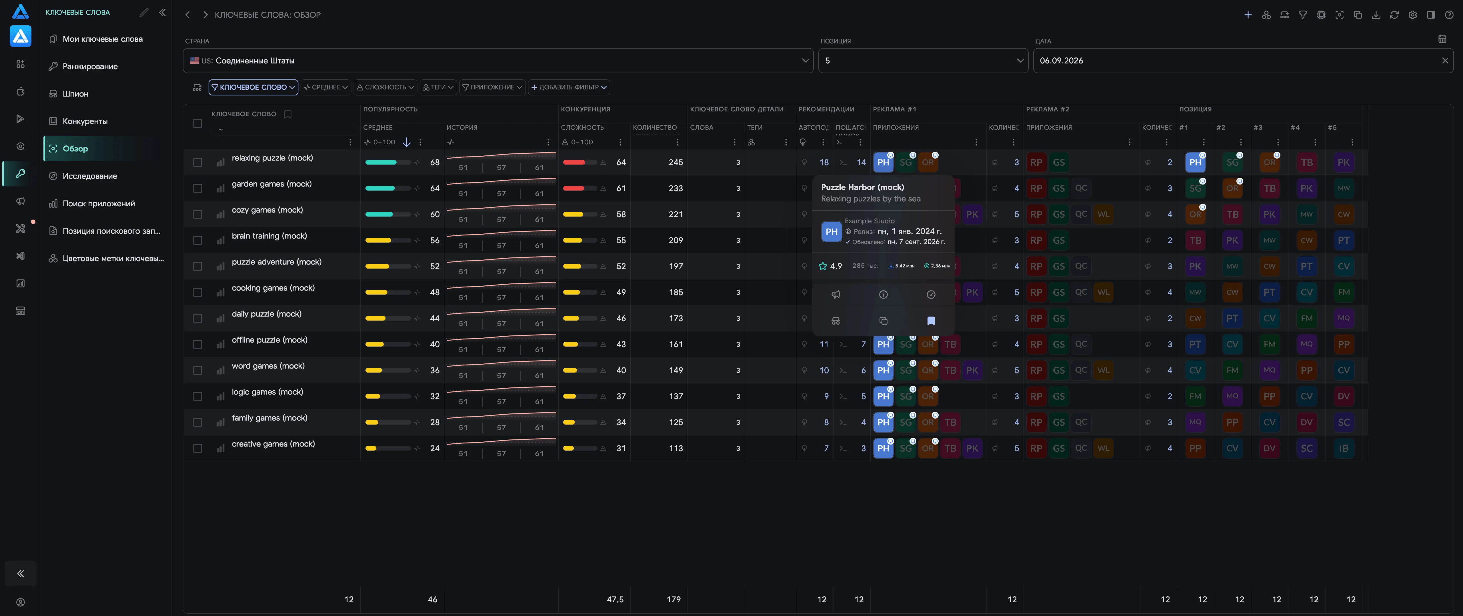Click the copy icon in Puzzle Harbor popup
Screen dimensions: 1463x616
pyautogui.click(x=883, y=321)
